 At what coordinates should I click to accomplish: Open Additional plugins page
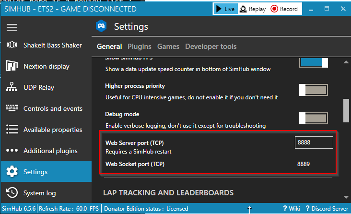point(46,151)
